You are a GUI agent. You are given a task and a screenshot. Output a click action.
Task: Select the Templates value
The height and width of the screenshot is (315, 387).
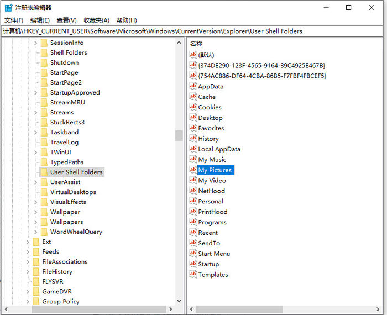(x=213, y=275)
